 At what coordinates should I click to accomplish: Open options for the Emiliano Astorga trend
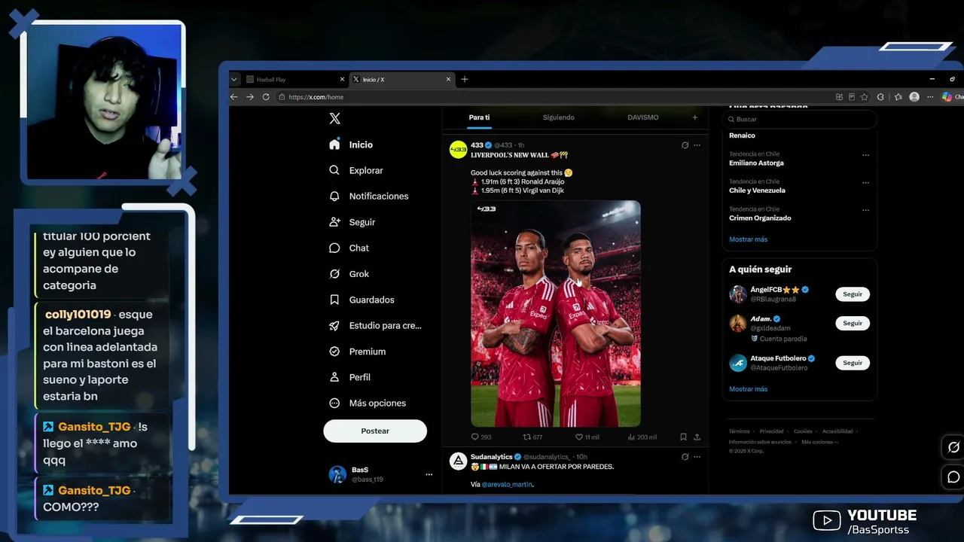865,155
